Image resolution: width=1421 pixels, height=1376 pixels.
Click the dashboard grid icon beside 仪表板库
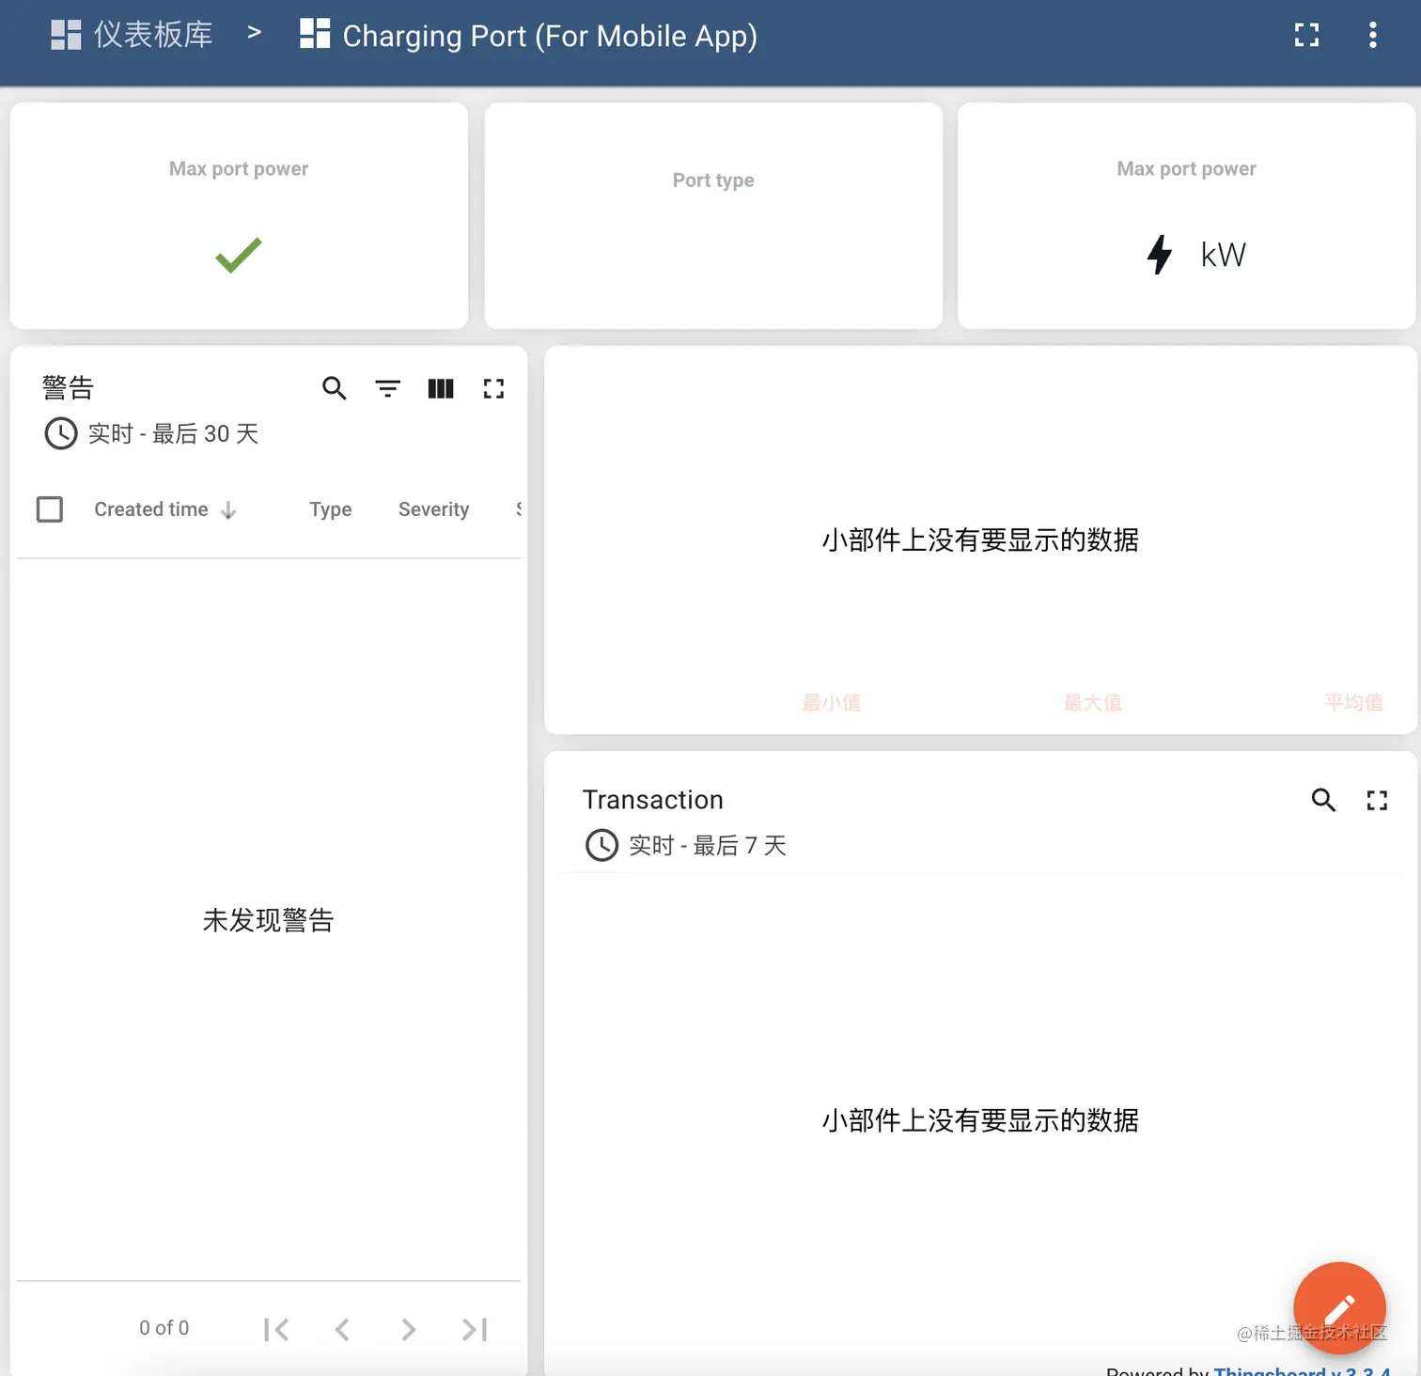pos(66,35)
